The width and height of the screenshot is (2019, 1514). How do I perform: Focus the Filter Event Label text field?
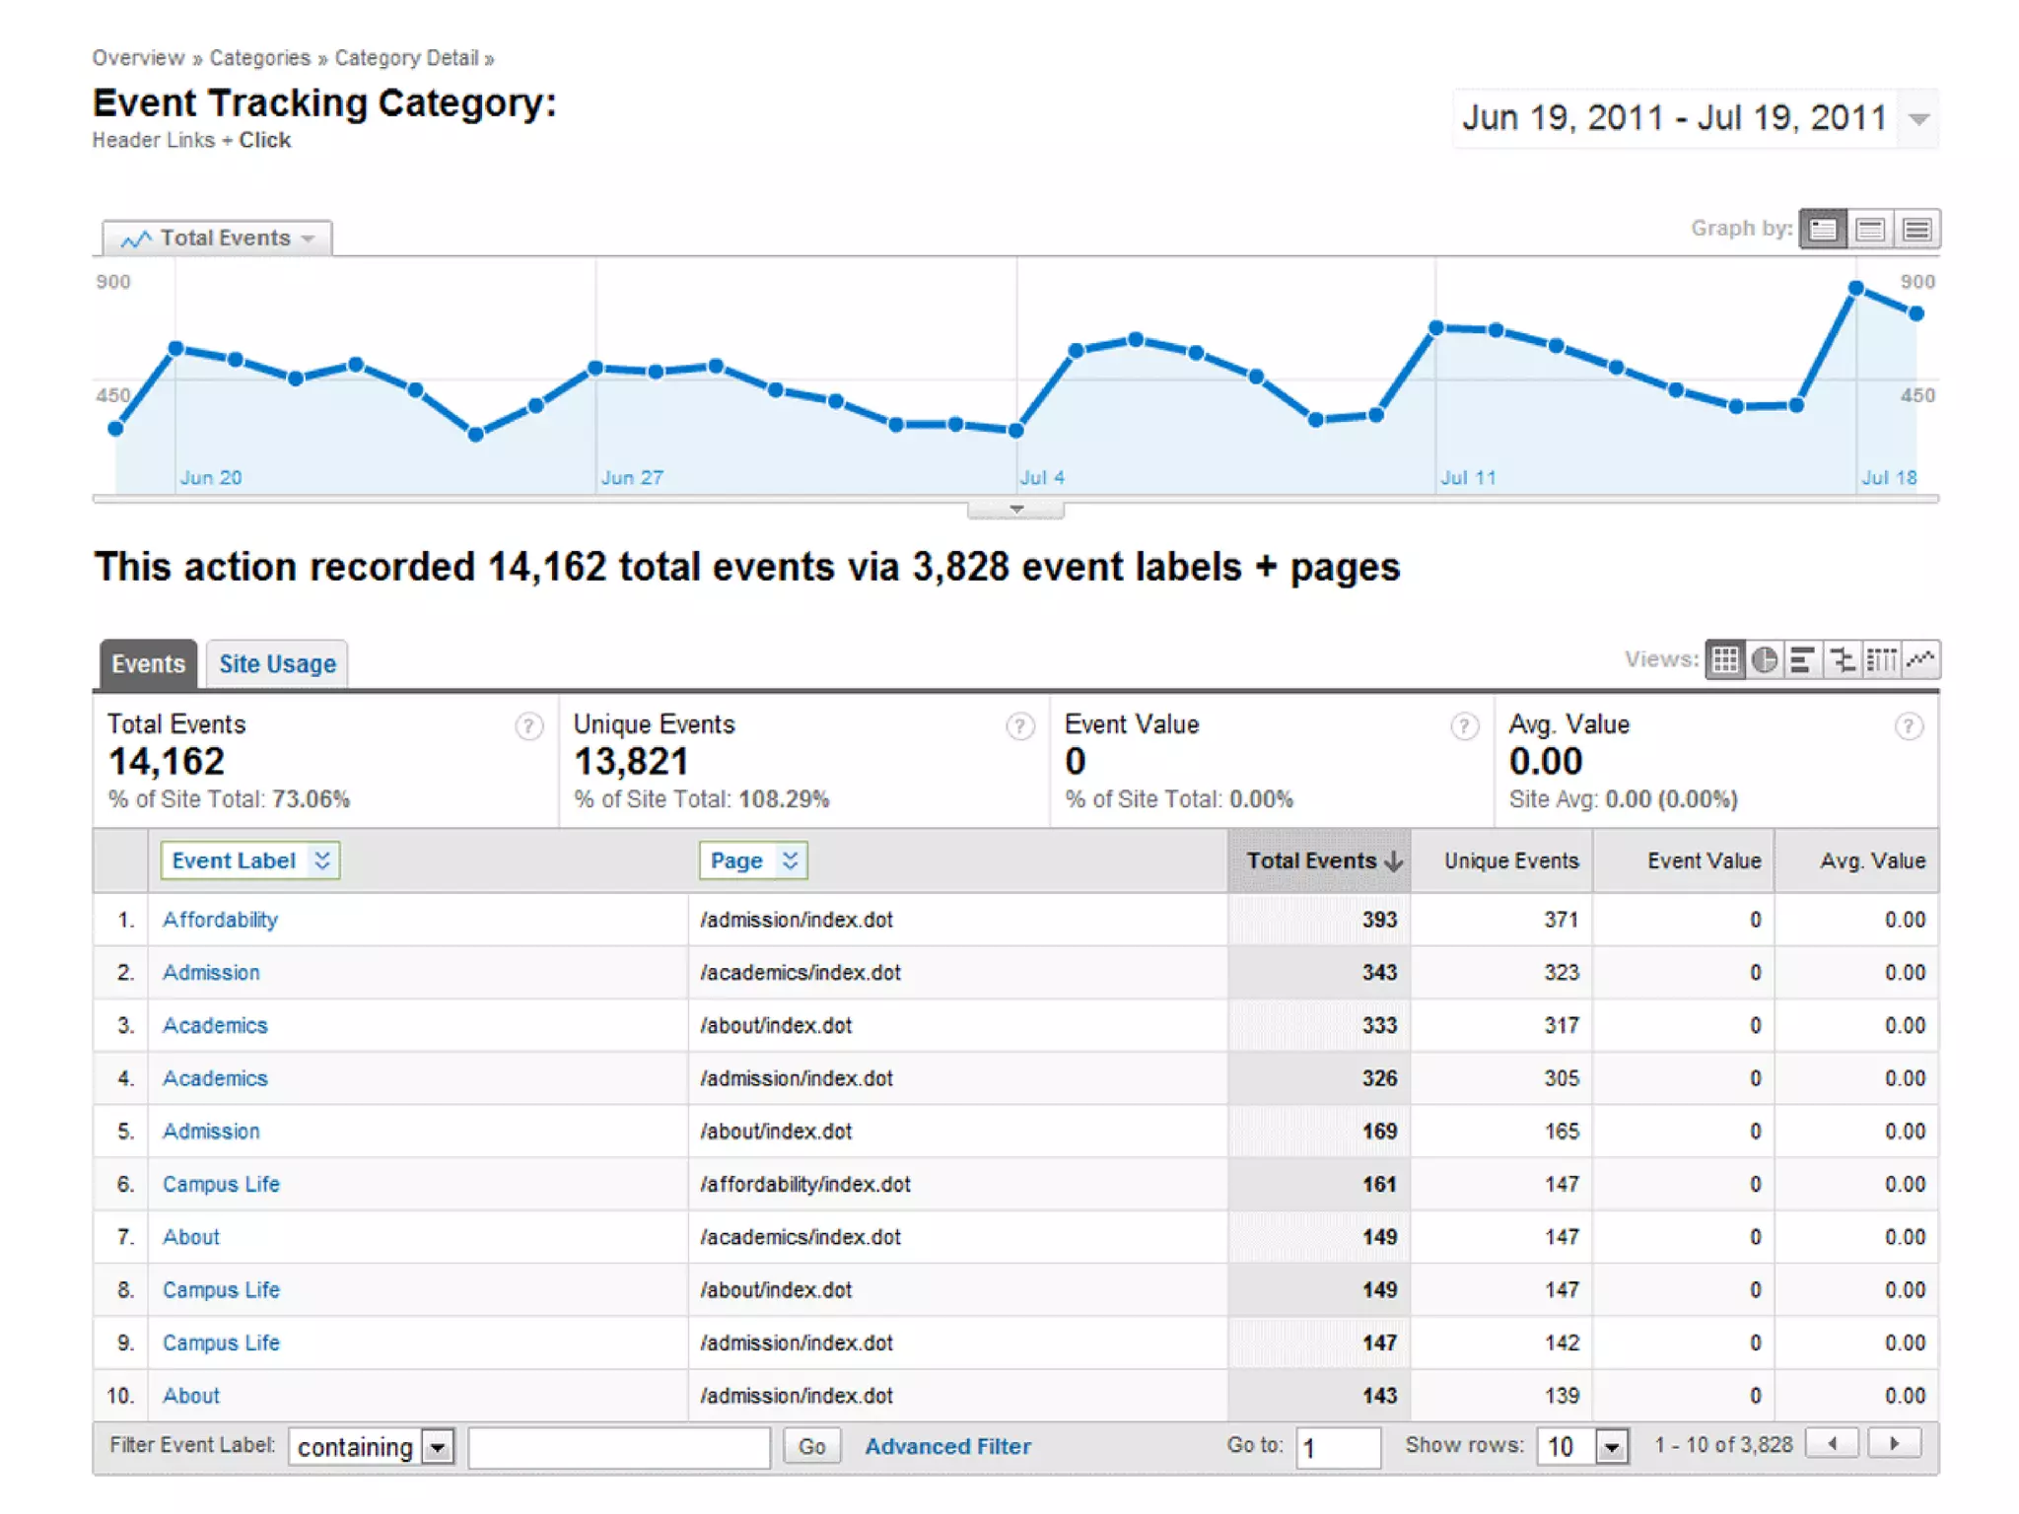point(619,1447)
